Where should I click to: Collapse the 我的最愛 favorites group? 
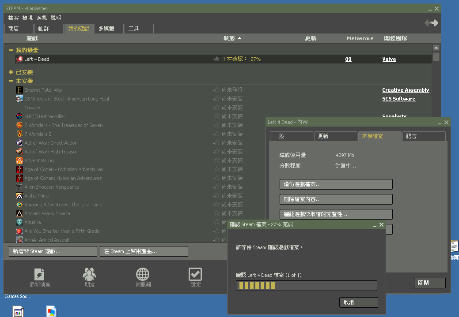click(11, 50)
